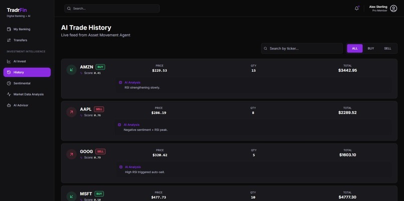Click the MSFT ticker name
This screenshot has height=201, width=404.
(86, 194)
